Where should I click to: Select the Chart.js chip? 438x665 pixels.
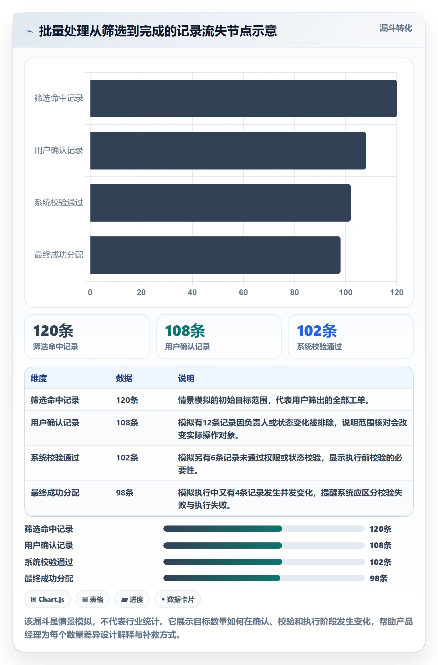click(48, 599)
